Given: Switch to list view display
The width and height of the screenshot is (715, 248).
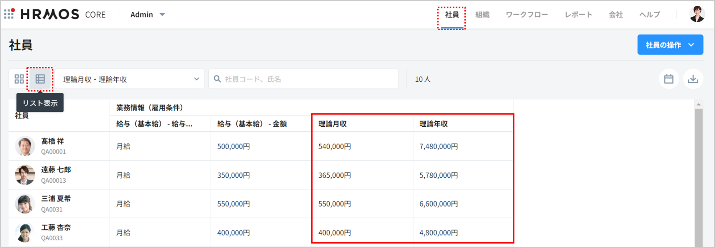Looking at the screenshot, I should tap(40, 79).
